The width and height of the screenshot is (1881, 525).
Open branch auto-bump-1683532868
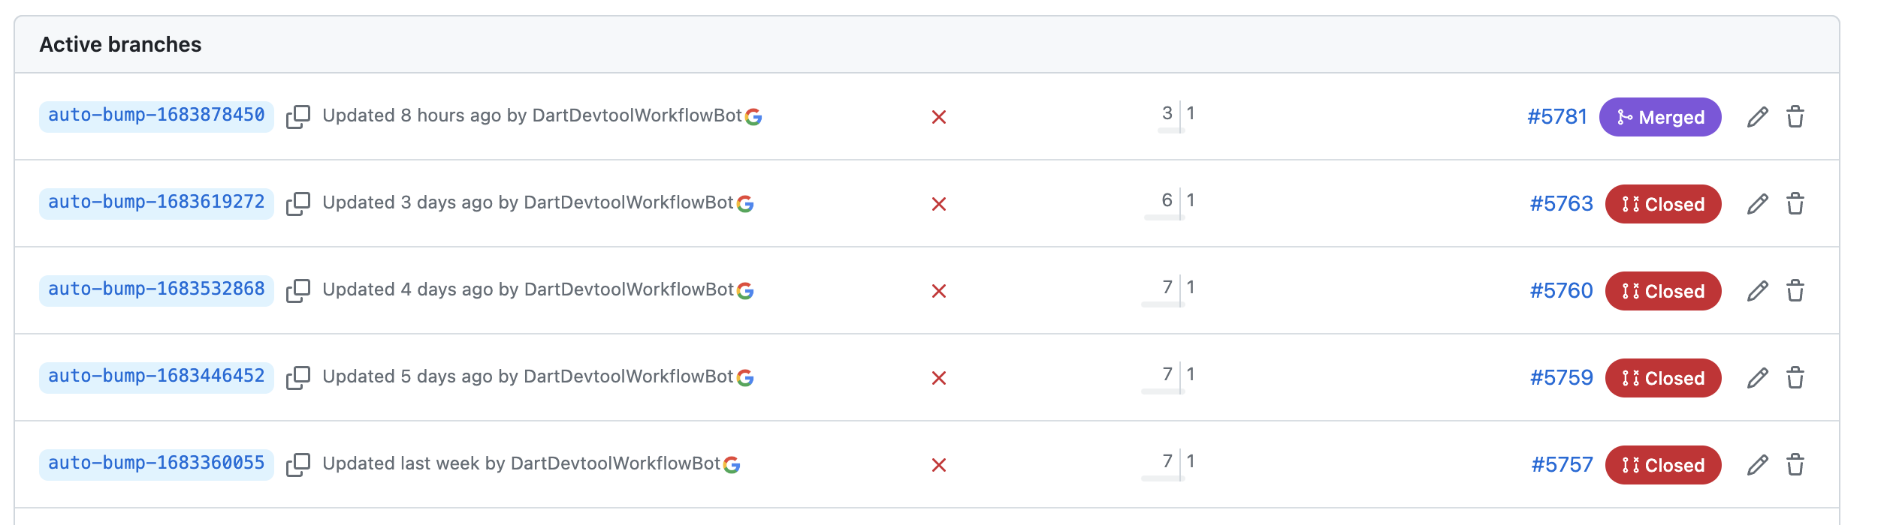(x=154, y=290)
